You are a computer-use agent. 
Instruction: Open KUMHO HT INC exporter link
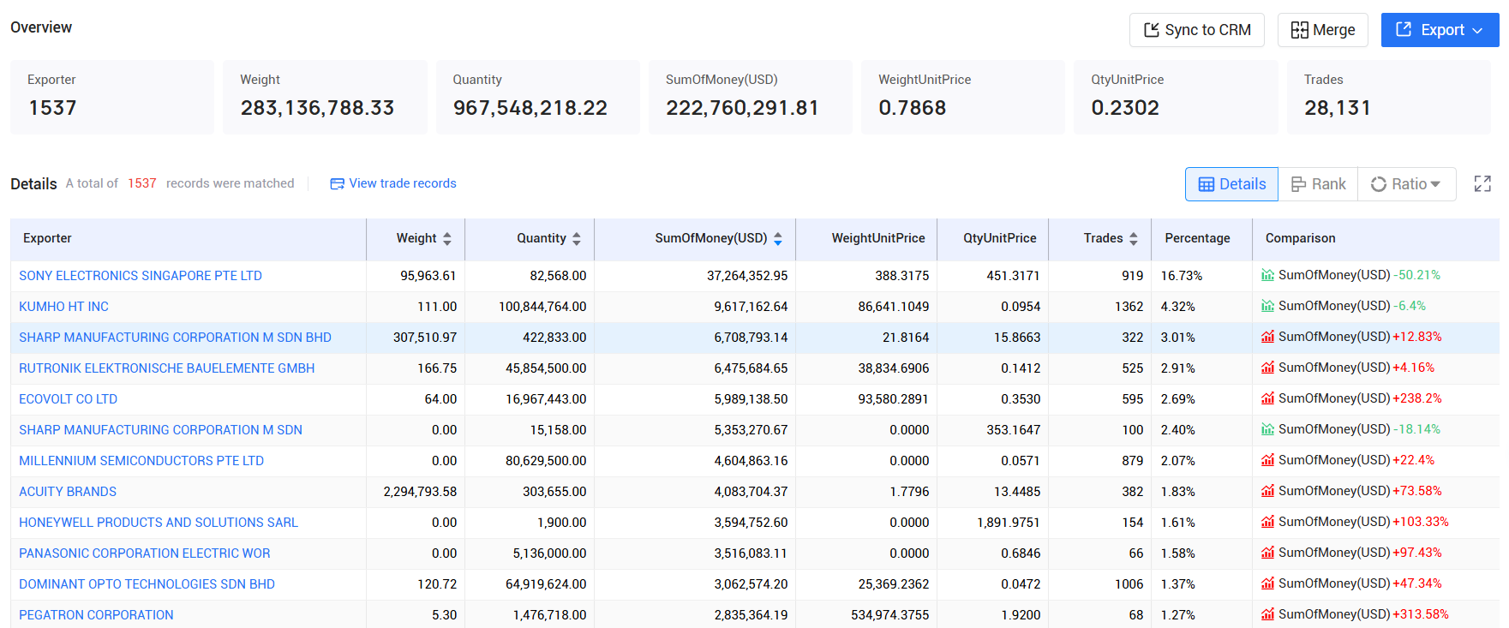point(63,307)
